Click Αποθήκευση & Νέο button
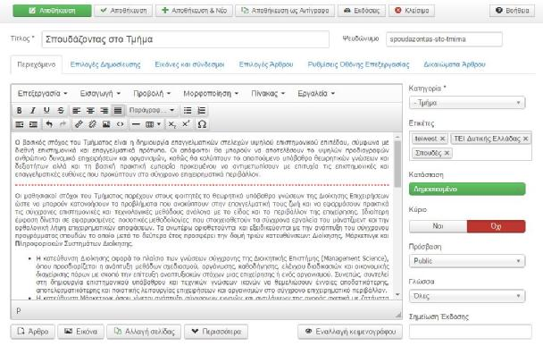 194,11
